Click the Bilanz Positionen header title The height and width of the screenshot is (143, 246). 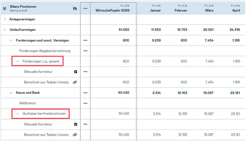pyautogui.click(x=23, y=7)
